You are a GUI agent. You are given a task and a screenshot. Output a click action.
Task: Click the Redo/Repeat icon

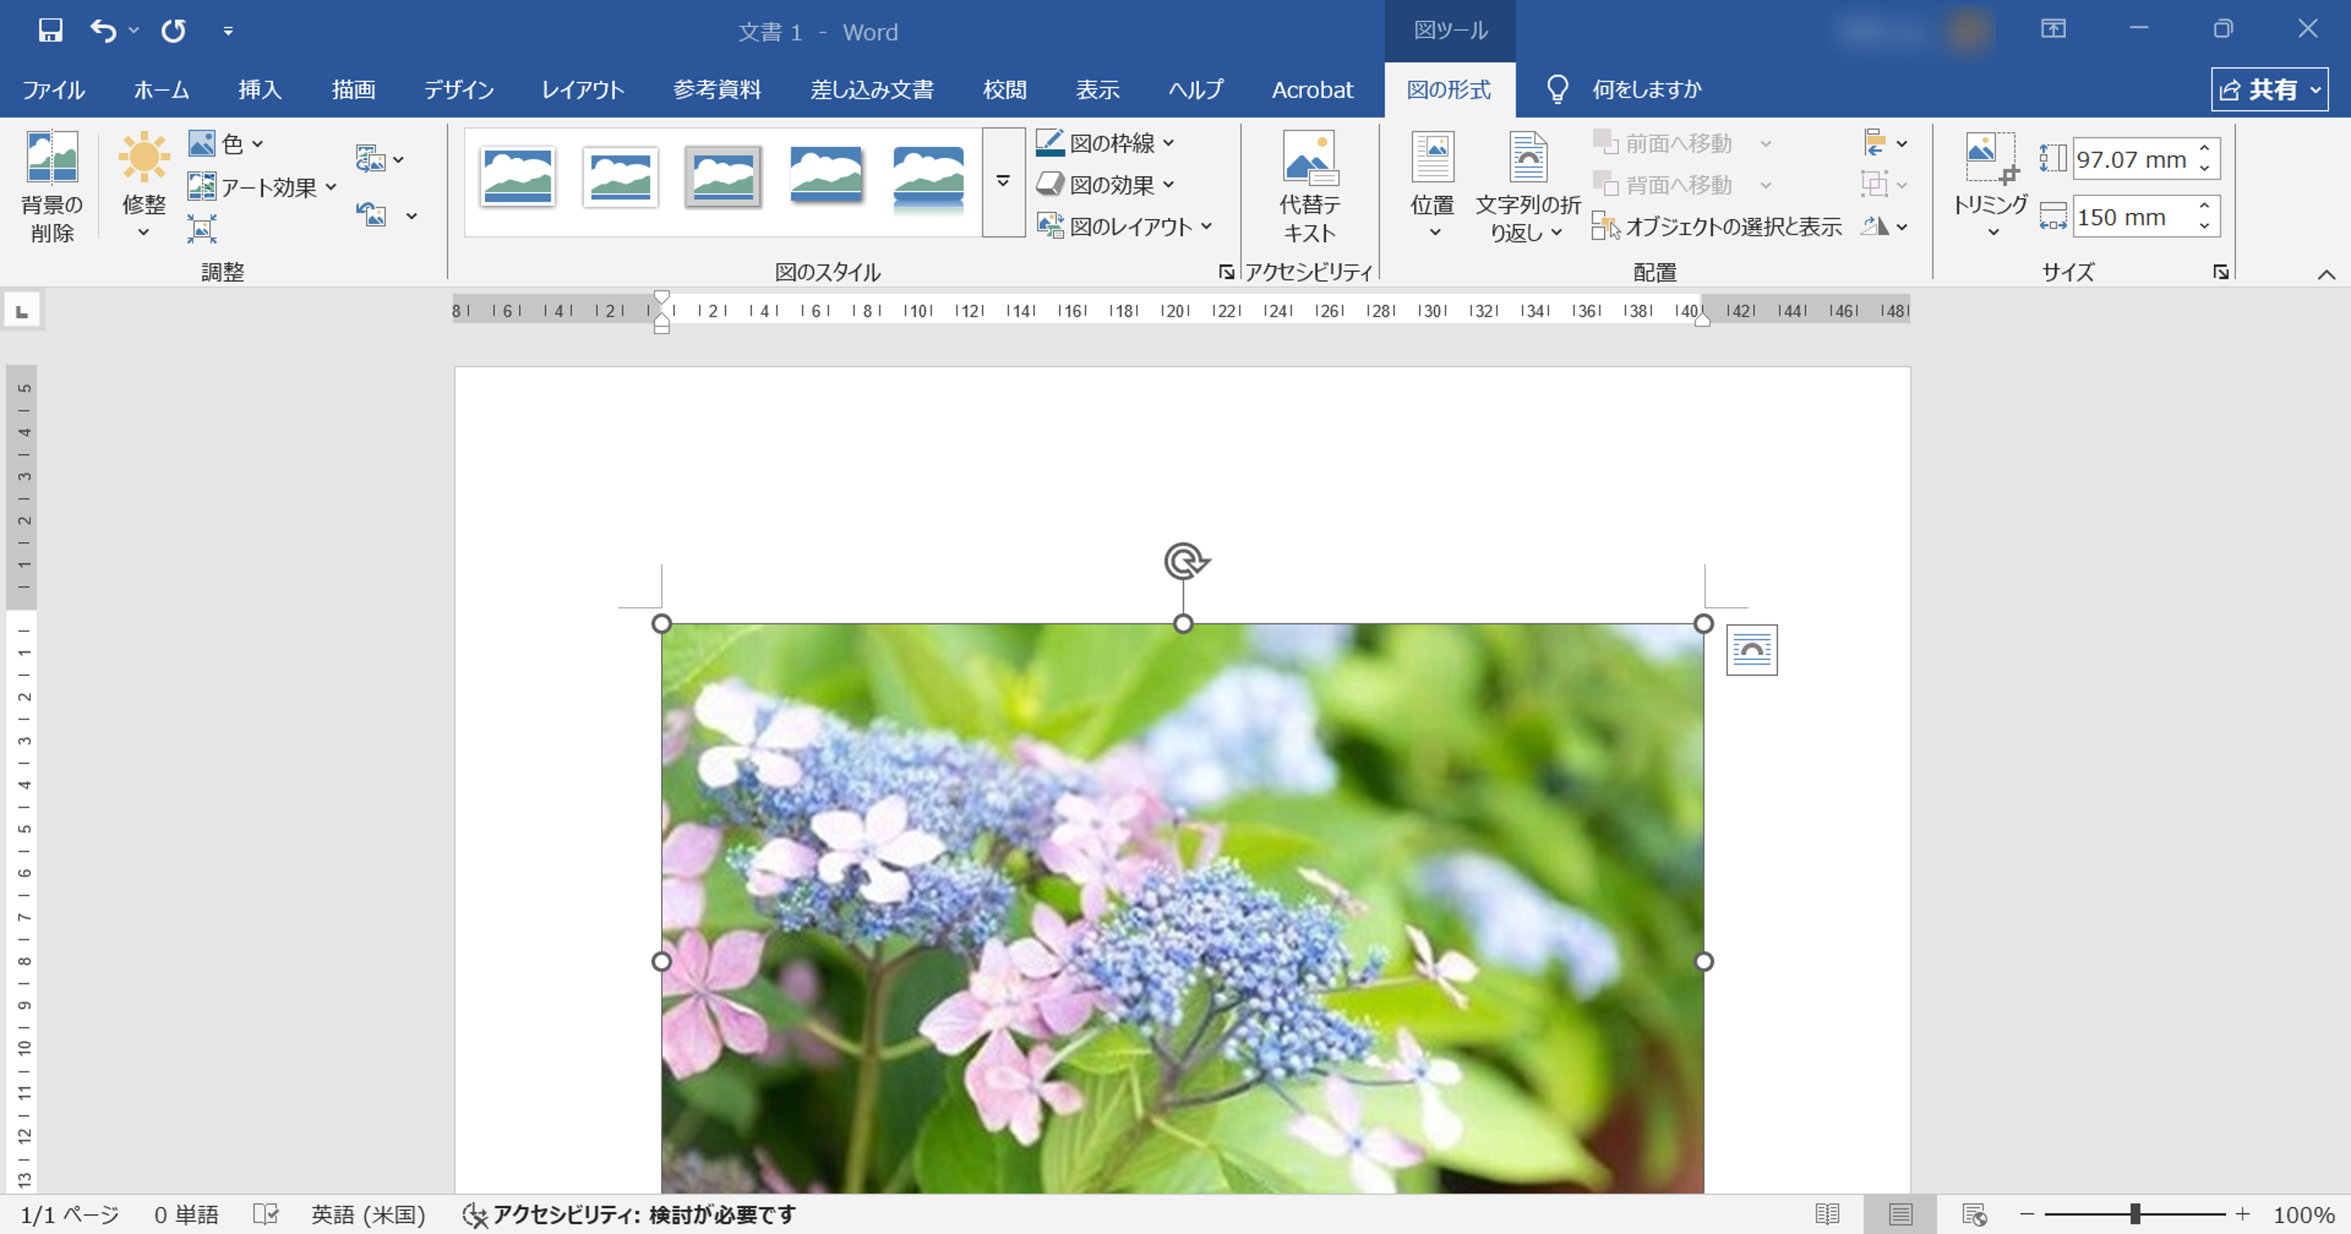(x=174, y=31)
